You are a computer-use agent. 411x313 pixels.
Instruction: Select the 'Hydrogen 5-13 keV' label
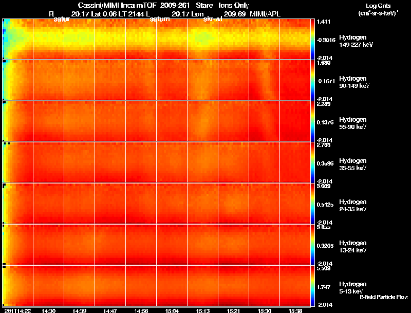[353, 288]
